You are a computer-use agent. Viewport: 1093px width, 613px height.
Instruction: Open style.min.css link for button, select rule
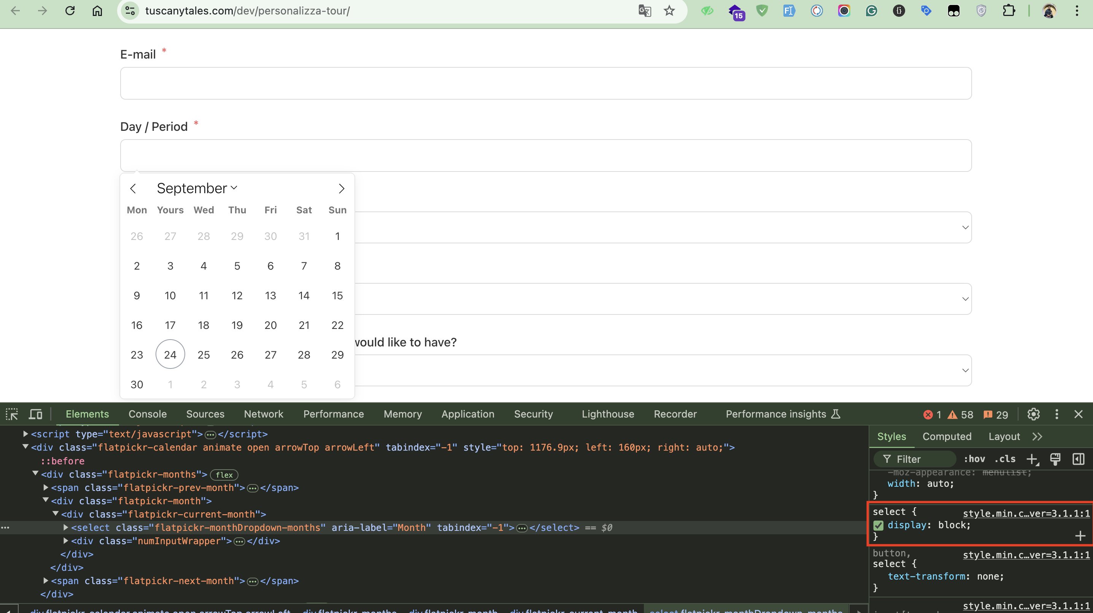click(1026, 555)
